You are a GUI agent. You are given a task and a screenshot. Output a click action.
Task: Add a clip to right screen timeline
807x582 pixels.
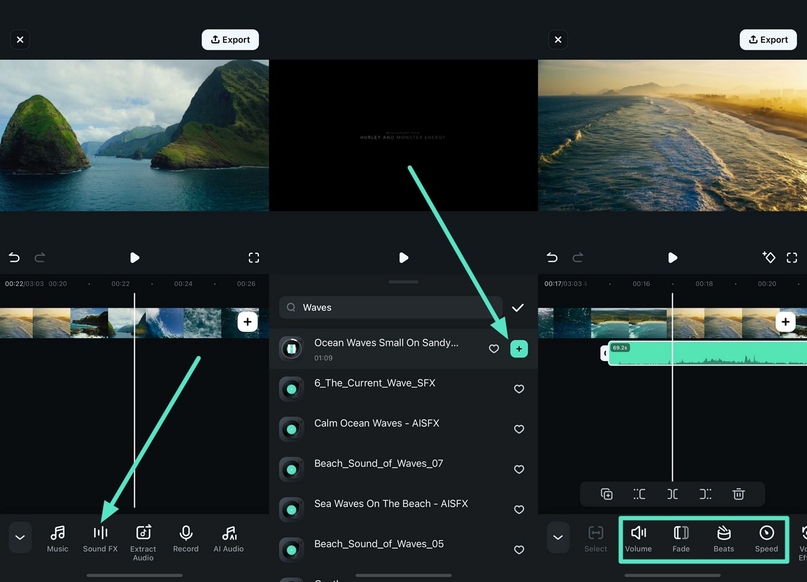click(x=786, y=321)
